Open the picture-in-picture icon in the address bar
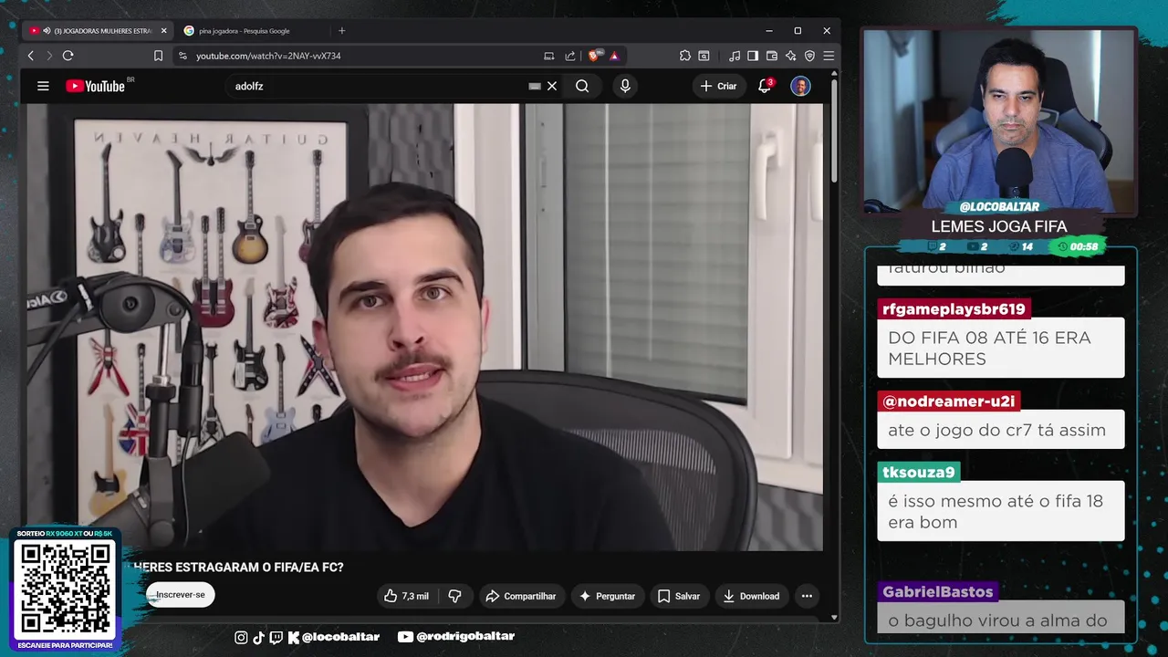Image resolution: width=1168 pixels, height=657 pixels. pyautogui.click(x=548, y=56)
